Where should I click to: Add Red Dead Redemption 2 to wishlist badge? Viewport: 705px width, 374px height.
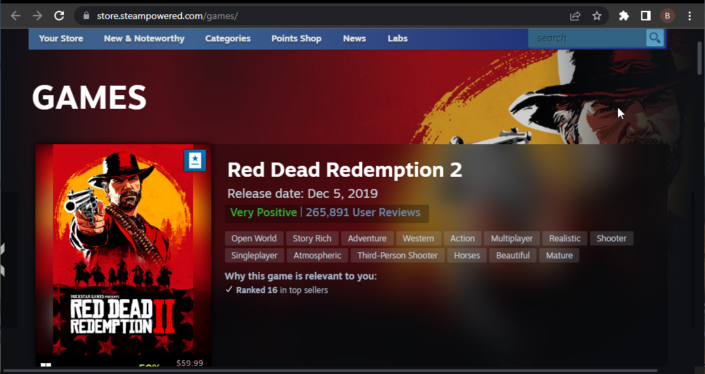[194, 160]
